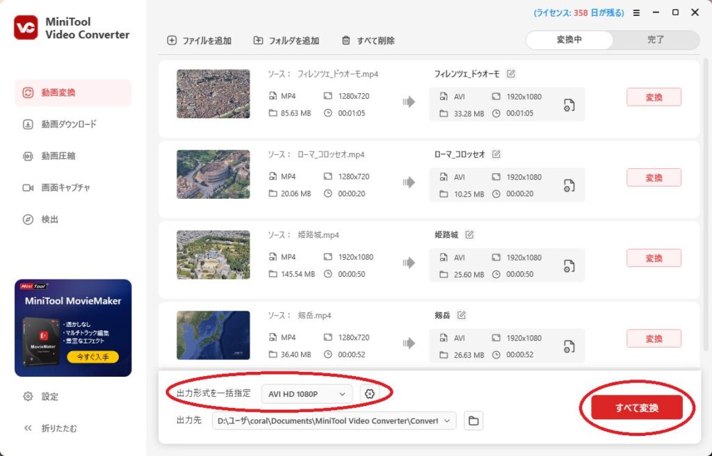The height and width of the screenshot is (456, 712).
Task: Click 変換 button for 剱岳
Action: 654,339
